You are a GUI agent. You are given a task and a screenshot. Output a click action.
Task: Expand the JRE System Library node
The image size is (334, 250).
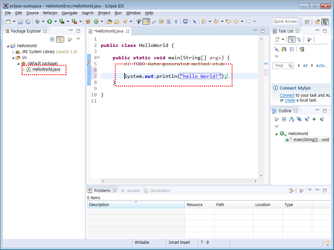[x=13, y=52]
